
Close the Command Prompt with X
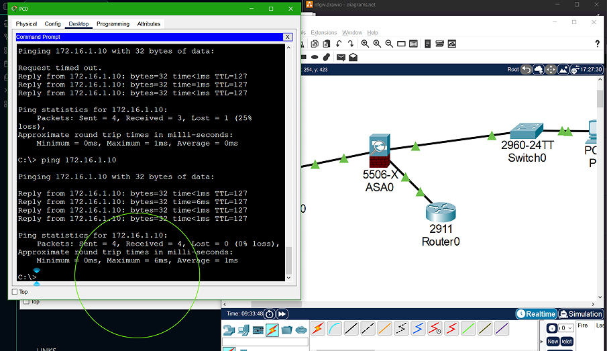point(287,37)
